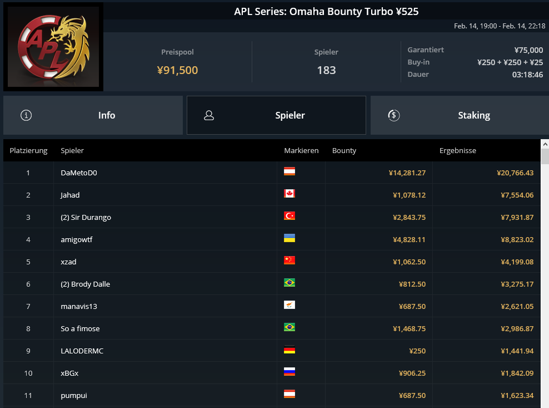Click the Russia flag next to xBGx
Viewport: 549px width, 408px height.
[x=289, y=372]
